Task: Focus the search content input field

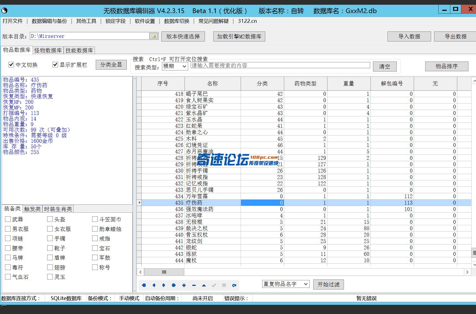Action: click(280, 65)
